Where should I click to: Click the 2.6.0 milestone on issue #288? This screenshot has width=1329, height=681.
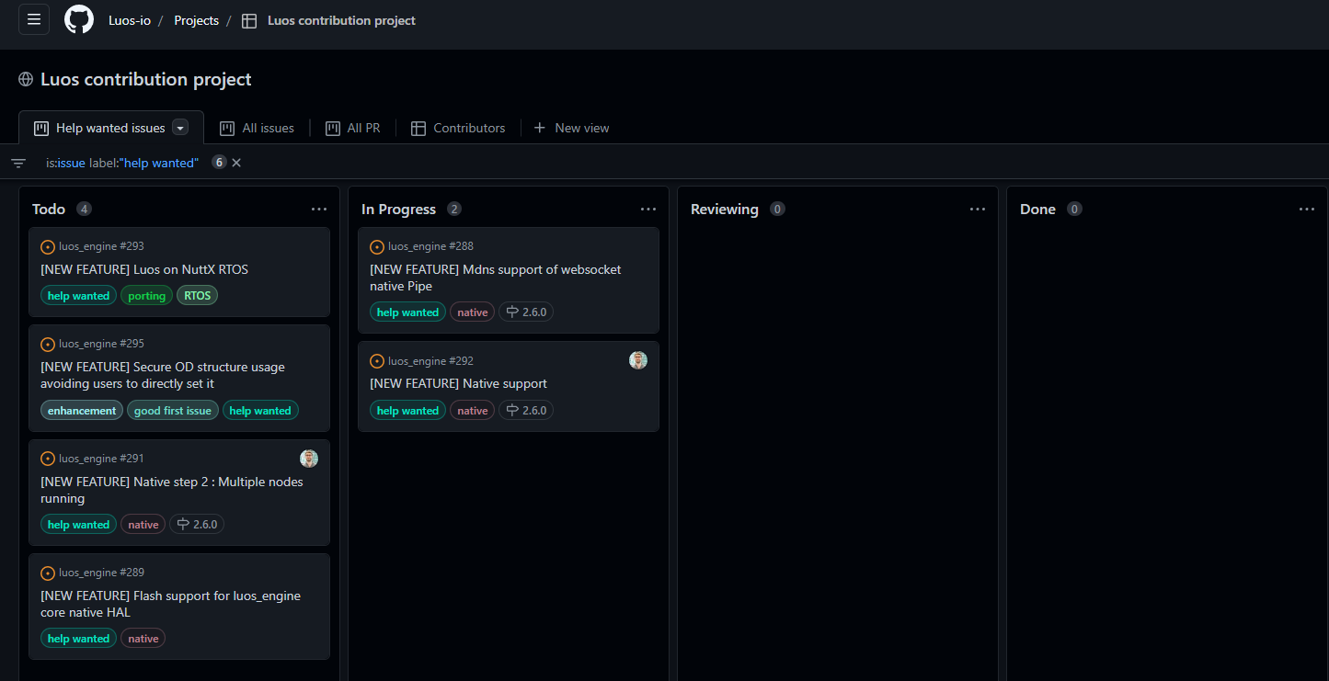(x=526, y=312)
